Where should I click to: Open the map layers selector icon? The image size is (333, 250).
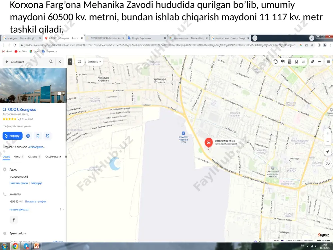303,62
